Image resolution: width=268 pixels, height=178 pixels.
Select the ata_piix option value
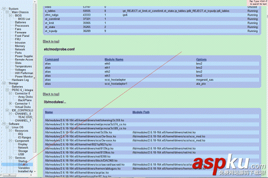coord(201,84)
